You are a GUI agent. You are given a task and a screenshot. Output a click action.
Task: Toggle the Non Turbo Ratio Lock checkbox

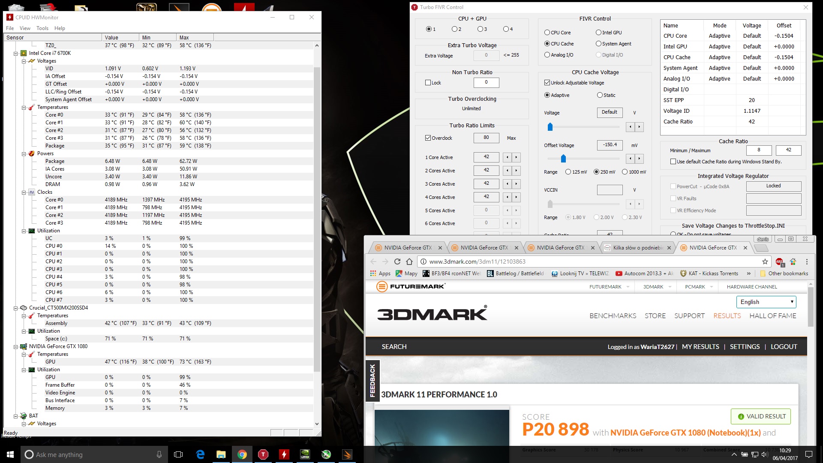[x=428, y=83]
